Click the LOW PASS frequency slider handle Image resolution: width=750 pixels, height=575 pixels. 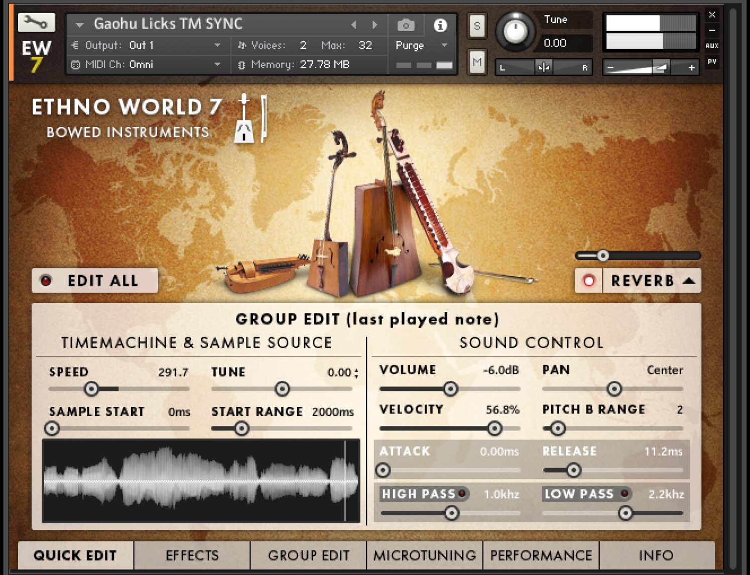626,513
